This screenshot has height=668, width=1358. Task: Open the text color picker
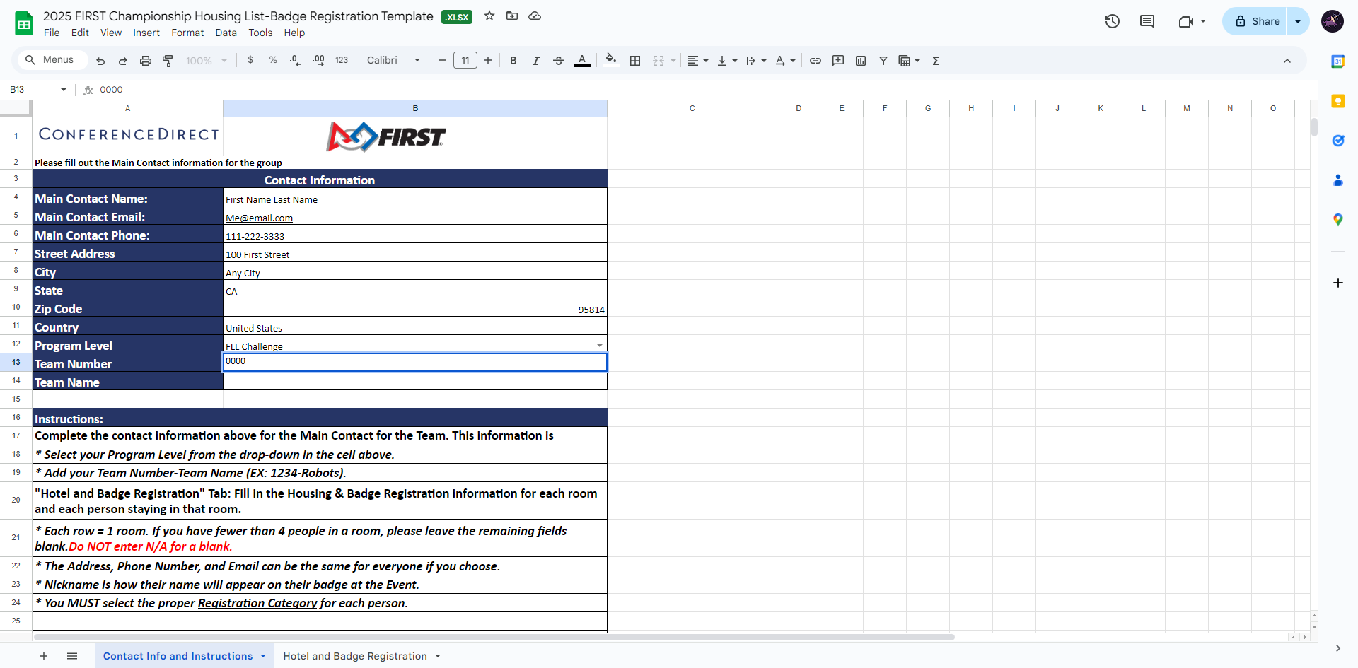pos(582,61)
